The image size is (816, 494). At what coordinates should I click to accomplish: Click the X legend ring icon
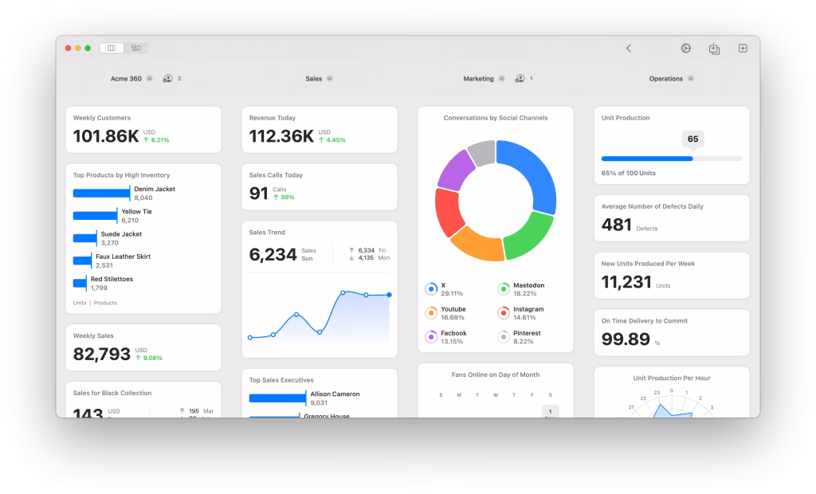431,289
